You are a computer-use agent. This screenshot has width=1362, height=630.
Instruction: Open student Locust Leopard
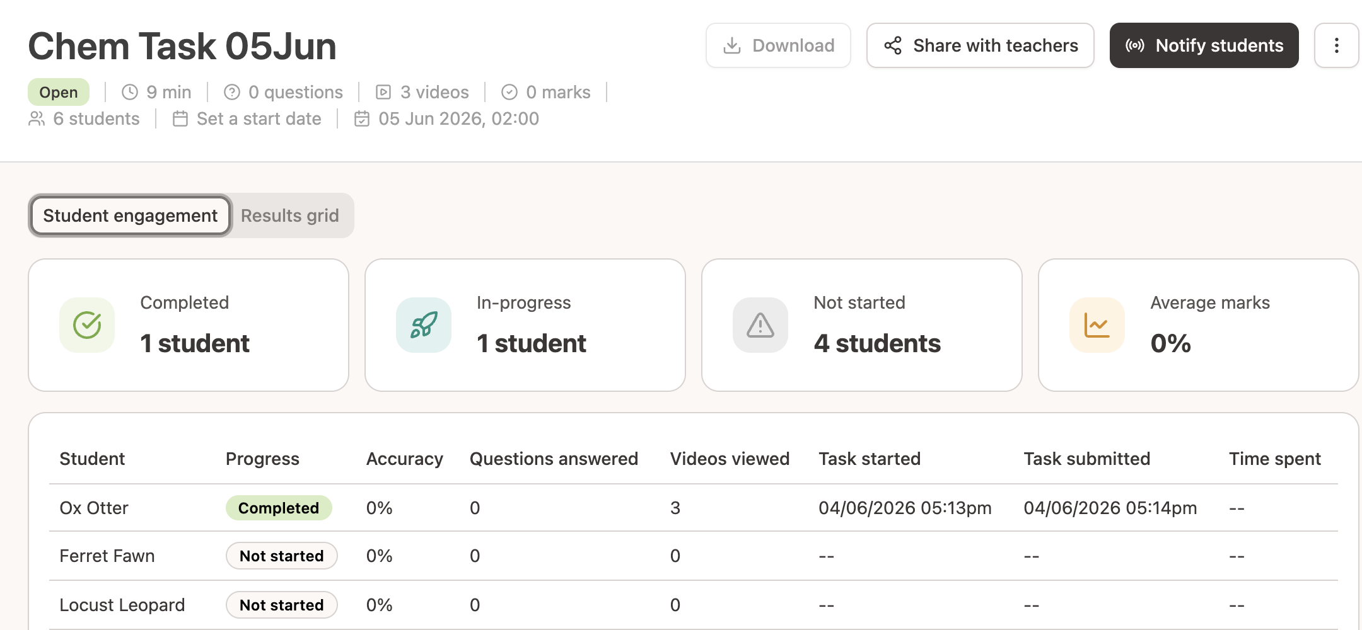pos(122,605)
